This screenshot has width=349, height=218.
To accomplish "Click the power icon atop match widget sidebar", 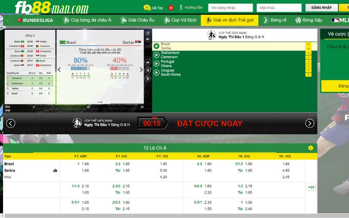I will click(147, 34).
